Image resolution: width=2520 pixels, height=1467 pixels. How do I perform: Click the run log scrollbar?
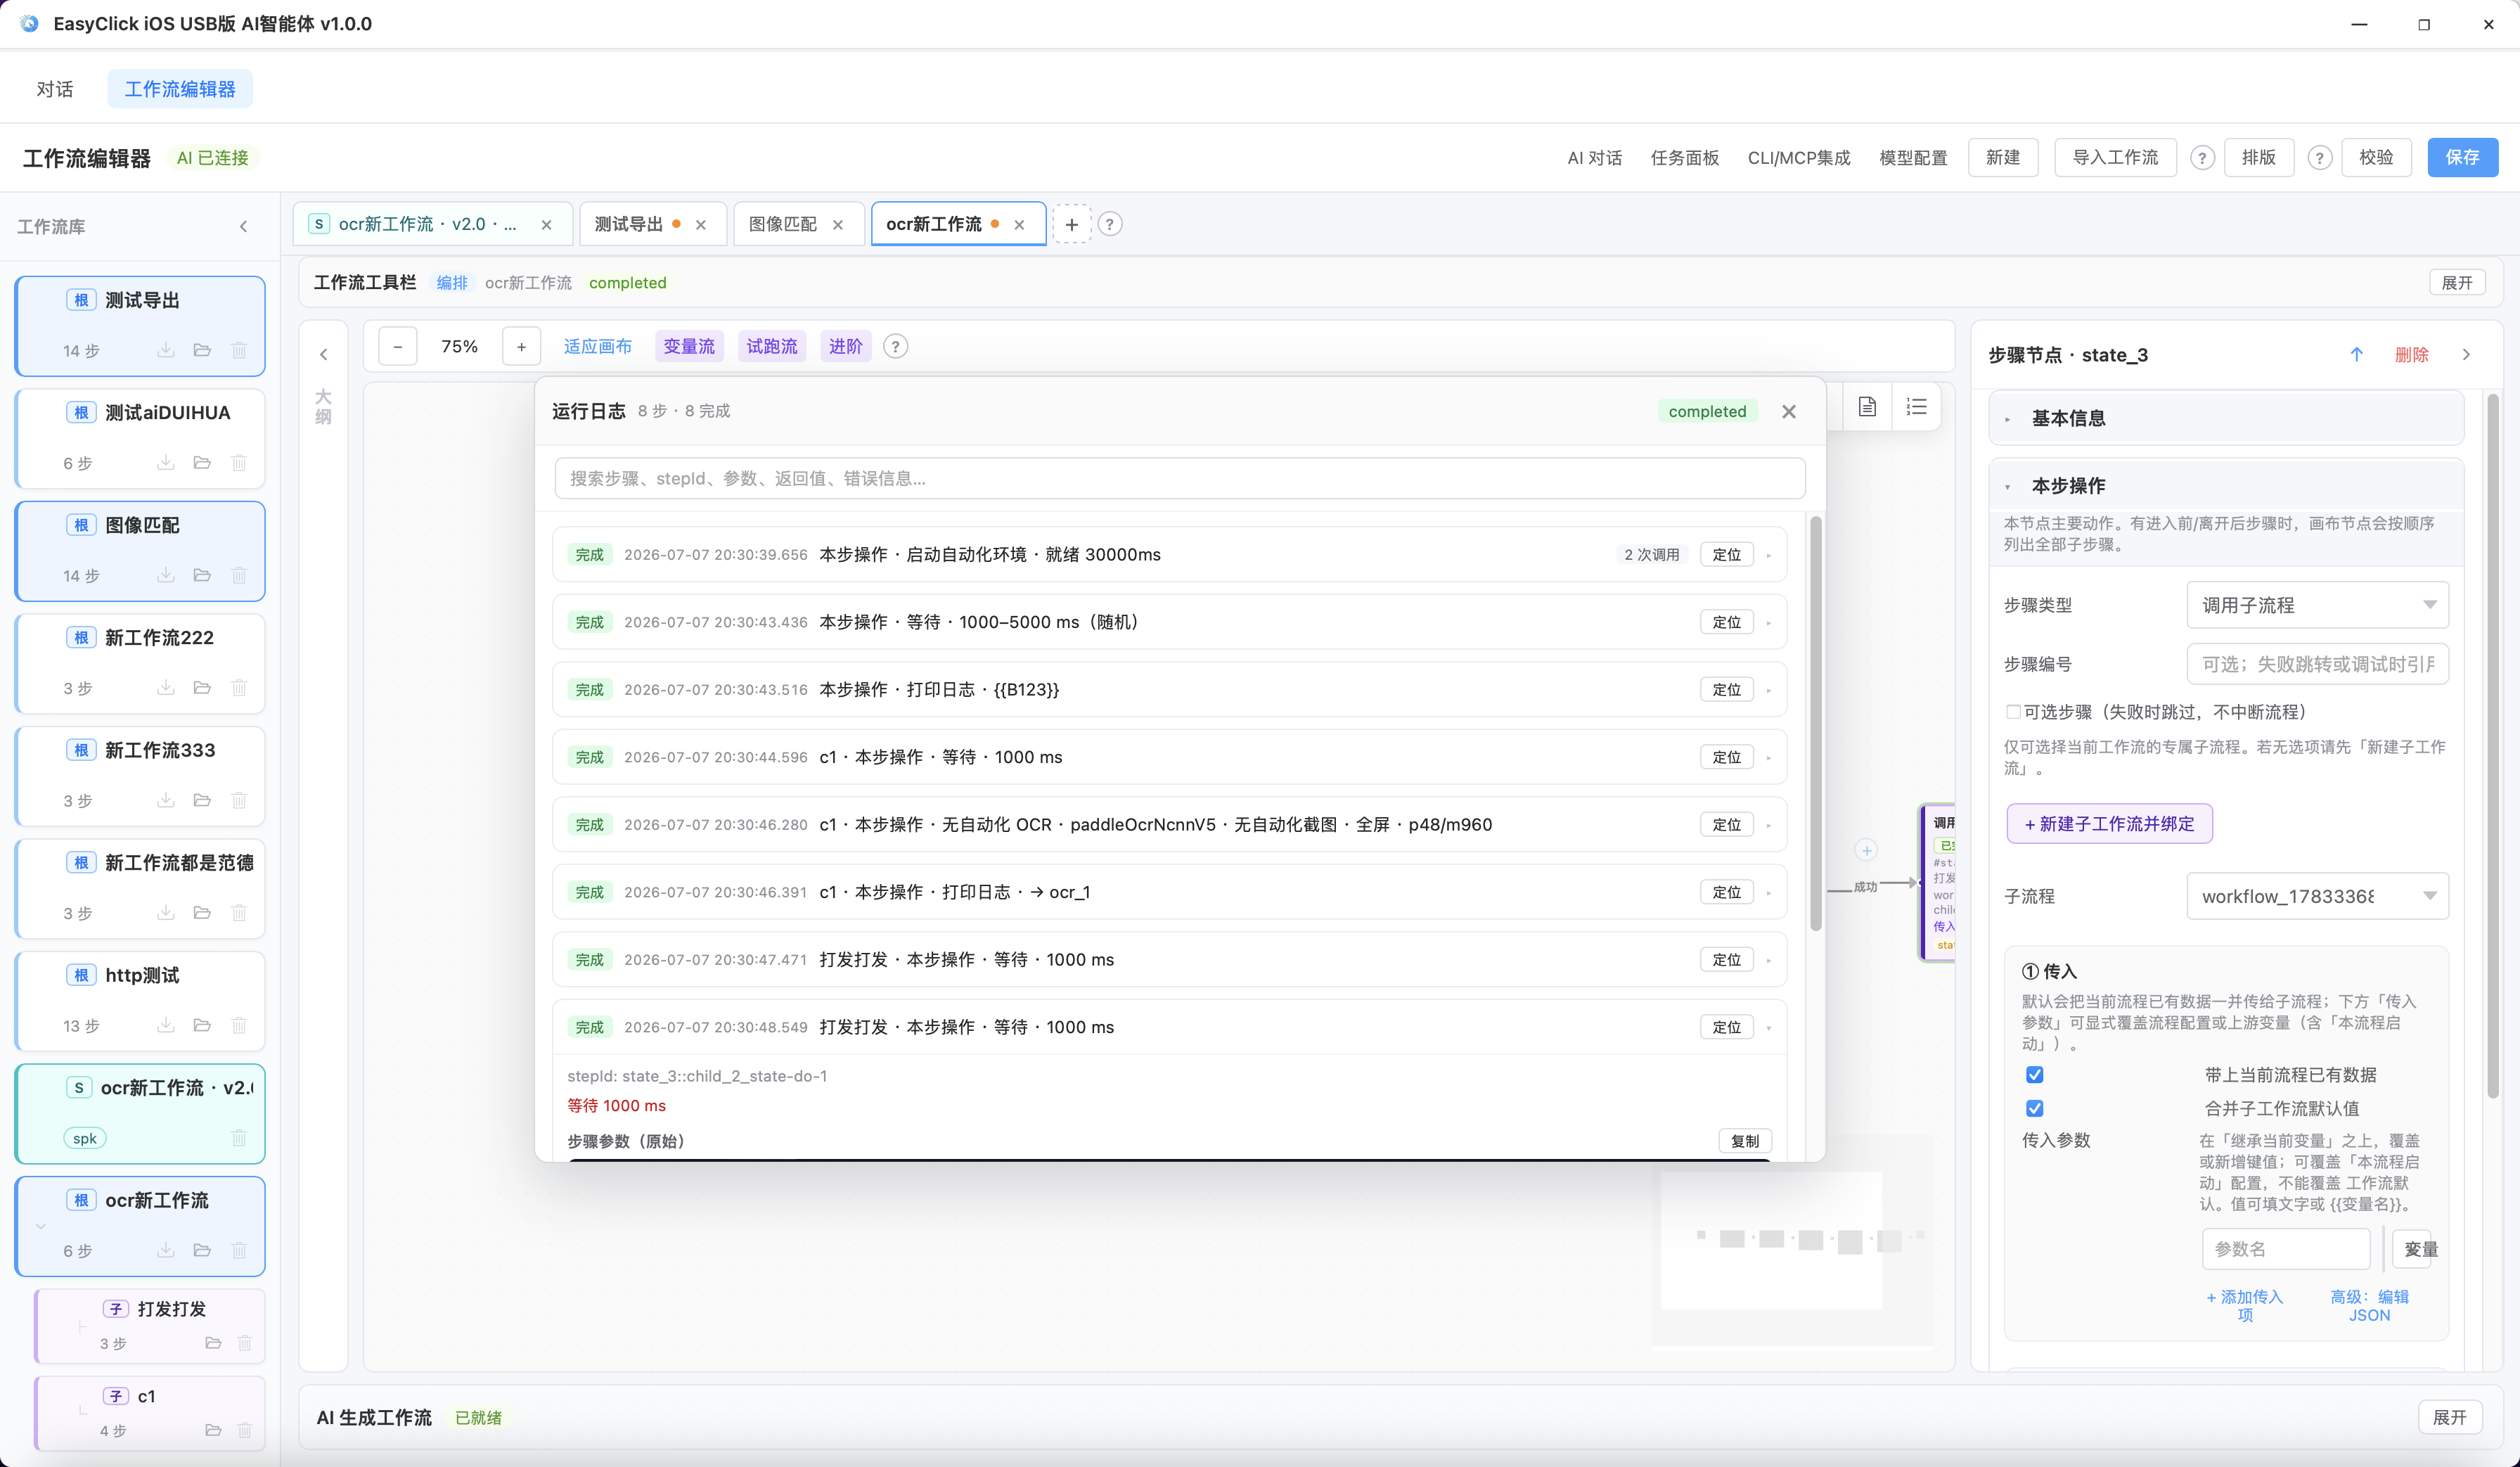point(1815,723)
